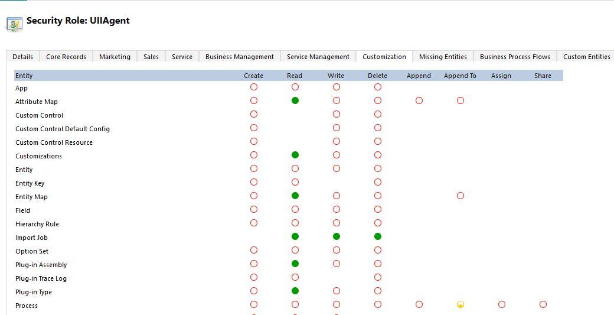614x315 pixels.
Task: Click the Hierarchy Rule entity label
Action: [x=37, y=224]
